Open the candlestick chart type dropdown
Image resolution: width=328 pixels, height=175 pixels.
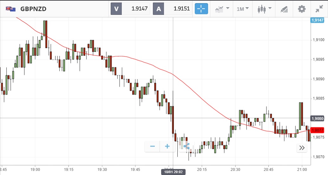point(265,9)
